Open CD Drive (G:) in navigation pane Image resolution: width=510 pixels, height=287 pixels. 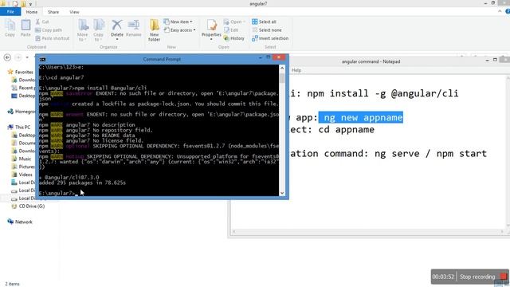tap(29, 206)
